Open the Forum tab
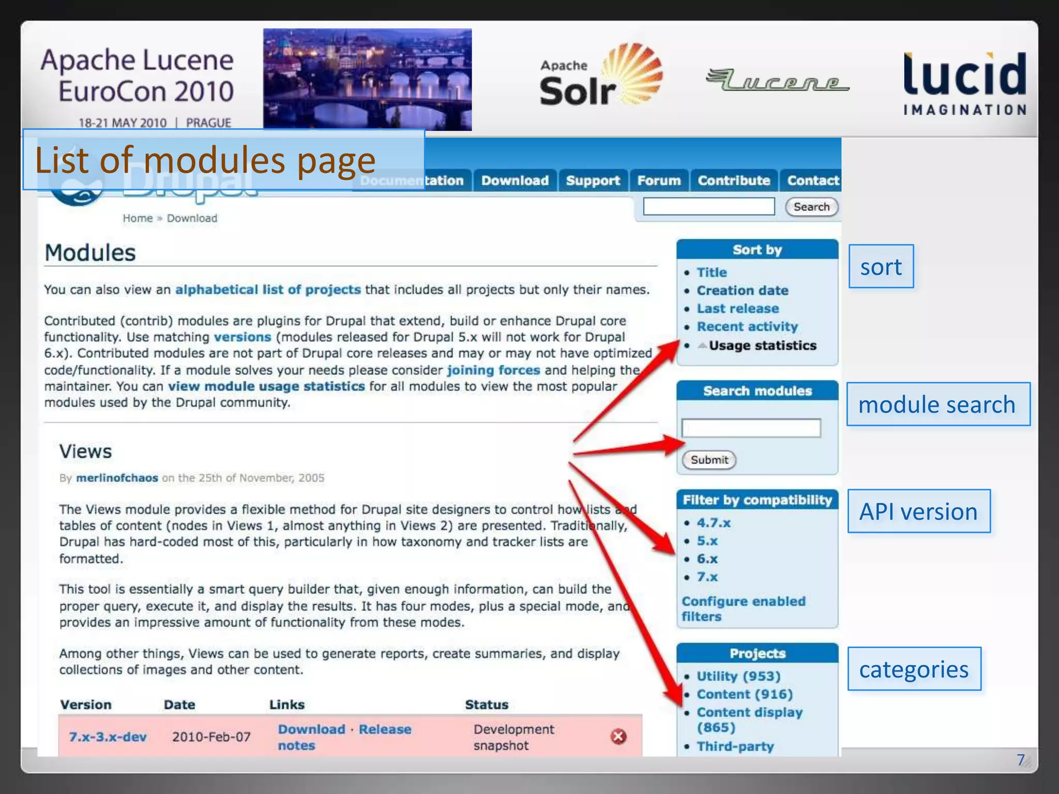Screen dimensions: 1059x794 [x=659, y=180]
